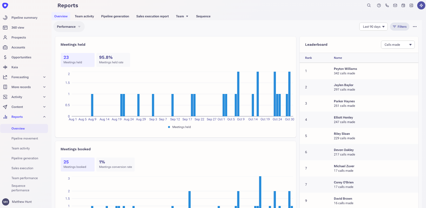Select the 25 Meetings booked metric card
The height and width of the screenshot is (208, 426).
click(x=77, y=164)
